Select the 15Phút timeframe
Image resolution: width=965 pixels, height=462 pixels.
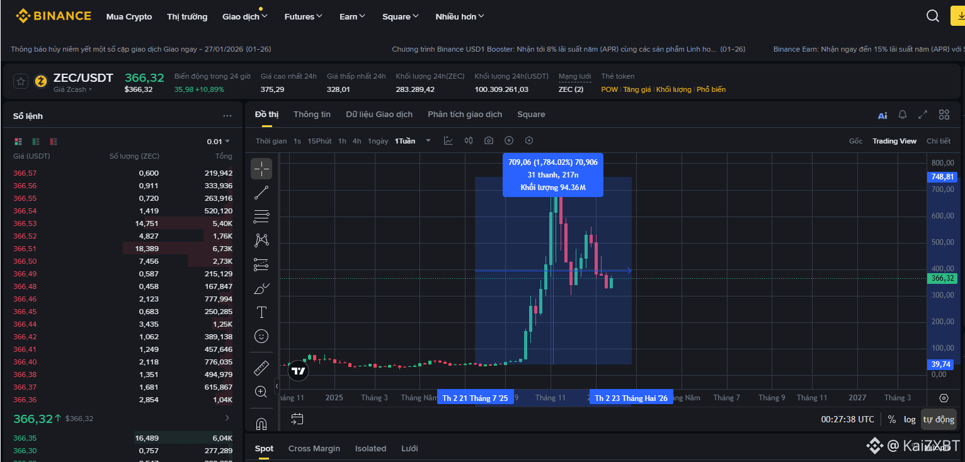click(319, 141)
